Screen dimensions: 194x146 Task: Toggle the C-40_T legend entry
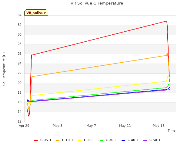click(130, 140)
